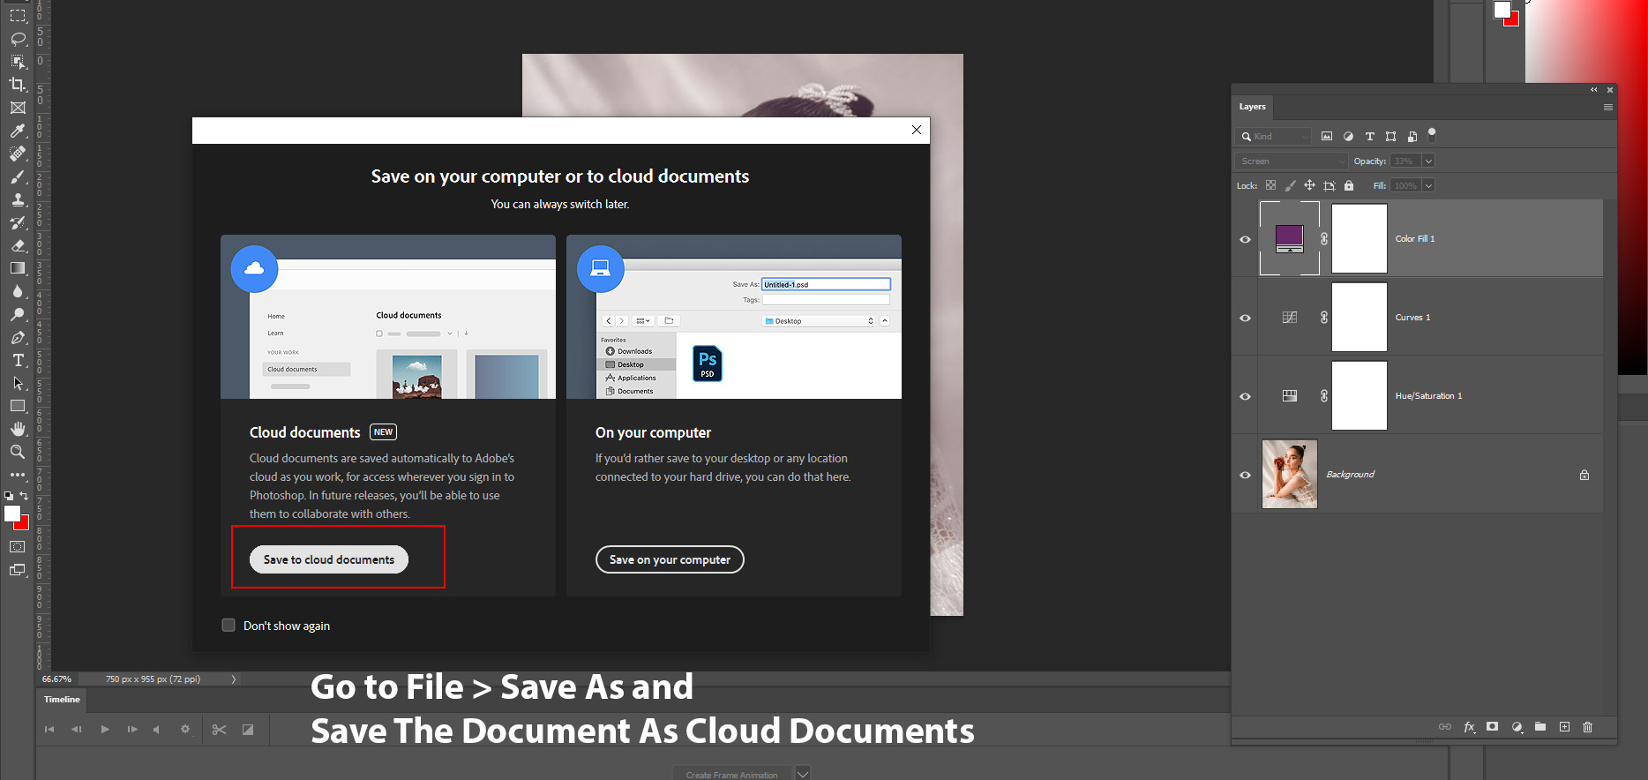Hide the Color Fill 1 layer

pyautogui.click(x=1245, y=239)
